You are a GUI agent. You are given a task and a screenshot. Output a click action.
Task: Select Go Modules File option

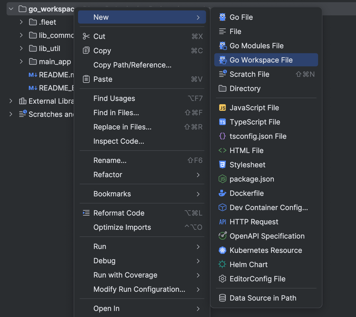coord(257,46)
